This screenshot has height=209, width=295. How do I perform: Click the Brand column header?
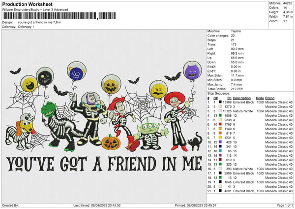(x=270, y=98)
